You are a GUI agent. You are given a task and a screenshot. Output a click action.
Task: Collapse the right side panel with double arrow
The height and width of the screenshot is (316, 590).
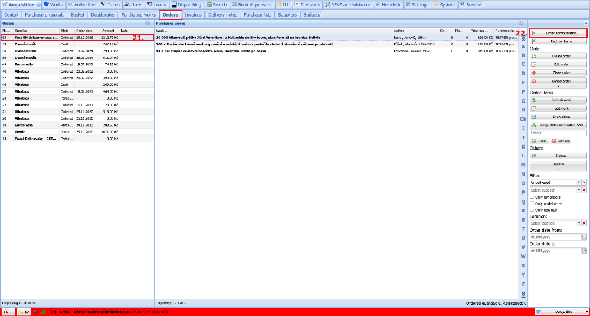click(586, 24)
